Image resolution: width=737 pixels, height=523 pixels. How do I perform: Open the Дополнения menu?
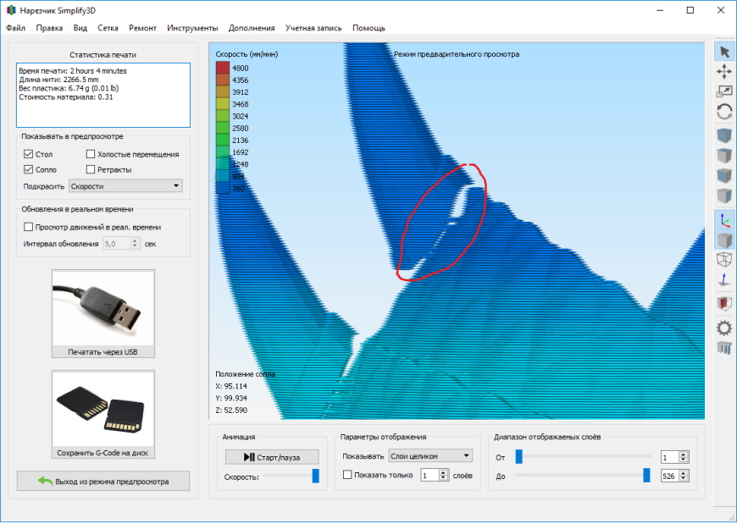252,28
